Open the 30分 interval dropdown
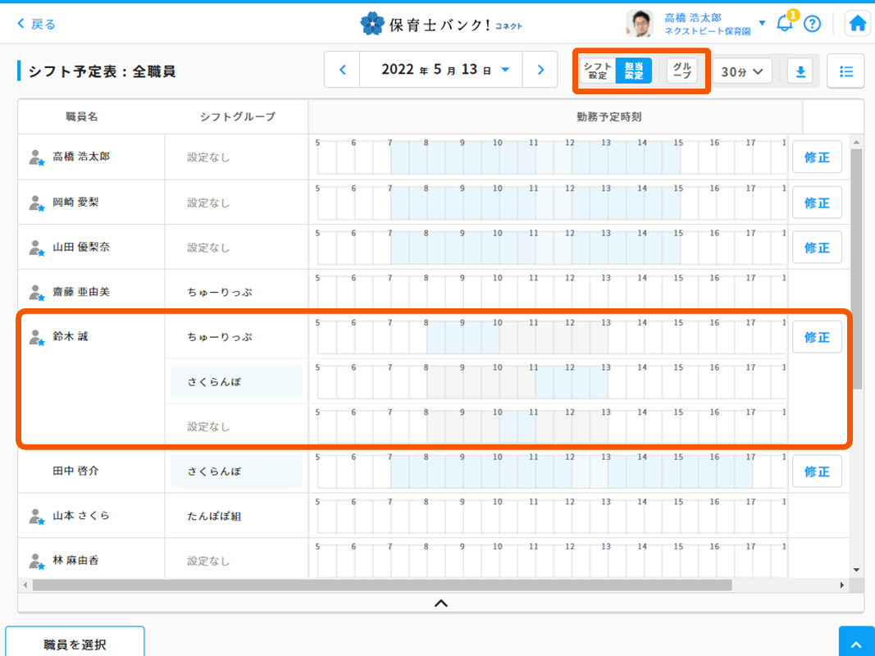The image size is (875, 656). 742,71
